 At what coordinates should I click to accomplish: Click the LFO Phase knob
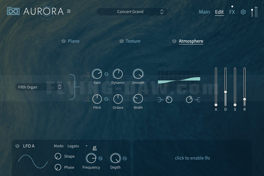coord(58,167)
